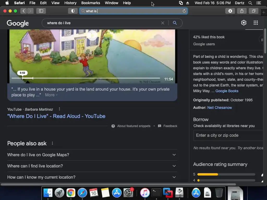Open the Window menu
267x200 pixels.
tap(112, 3)
